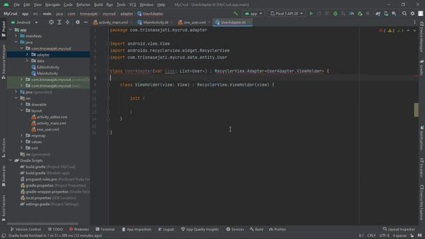Click UTF-8 encoding in status bar

click(x=384, y=236)
